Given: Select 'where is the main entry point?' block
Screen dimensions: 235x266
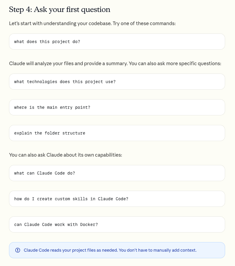Looking at the screenshot, I should [117, 107].
